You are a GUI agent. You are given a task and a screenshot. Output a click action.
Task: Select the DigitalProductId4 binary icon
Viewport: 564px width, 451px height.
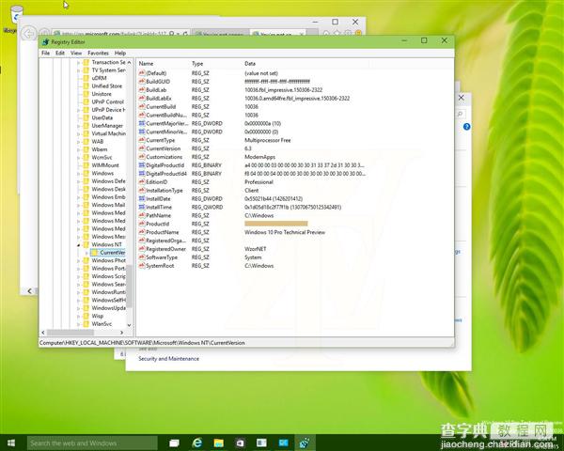click(x=142, y=174)
